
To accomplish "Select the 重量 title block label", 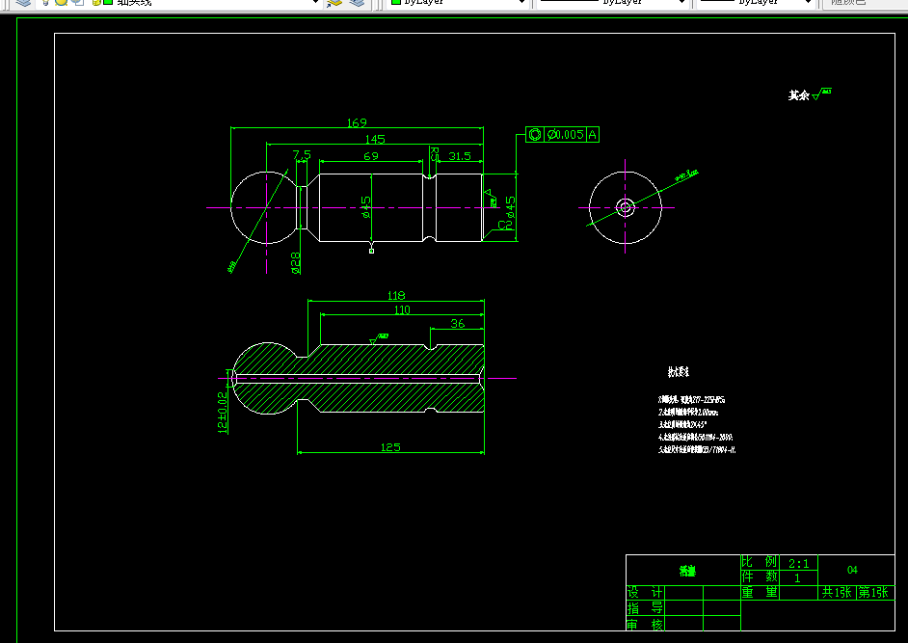I will [x=760, y=592].
